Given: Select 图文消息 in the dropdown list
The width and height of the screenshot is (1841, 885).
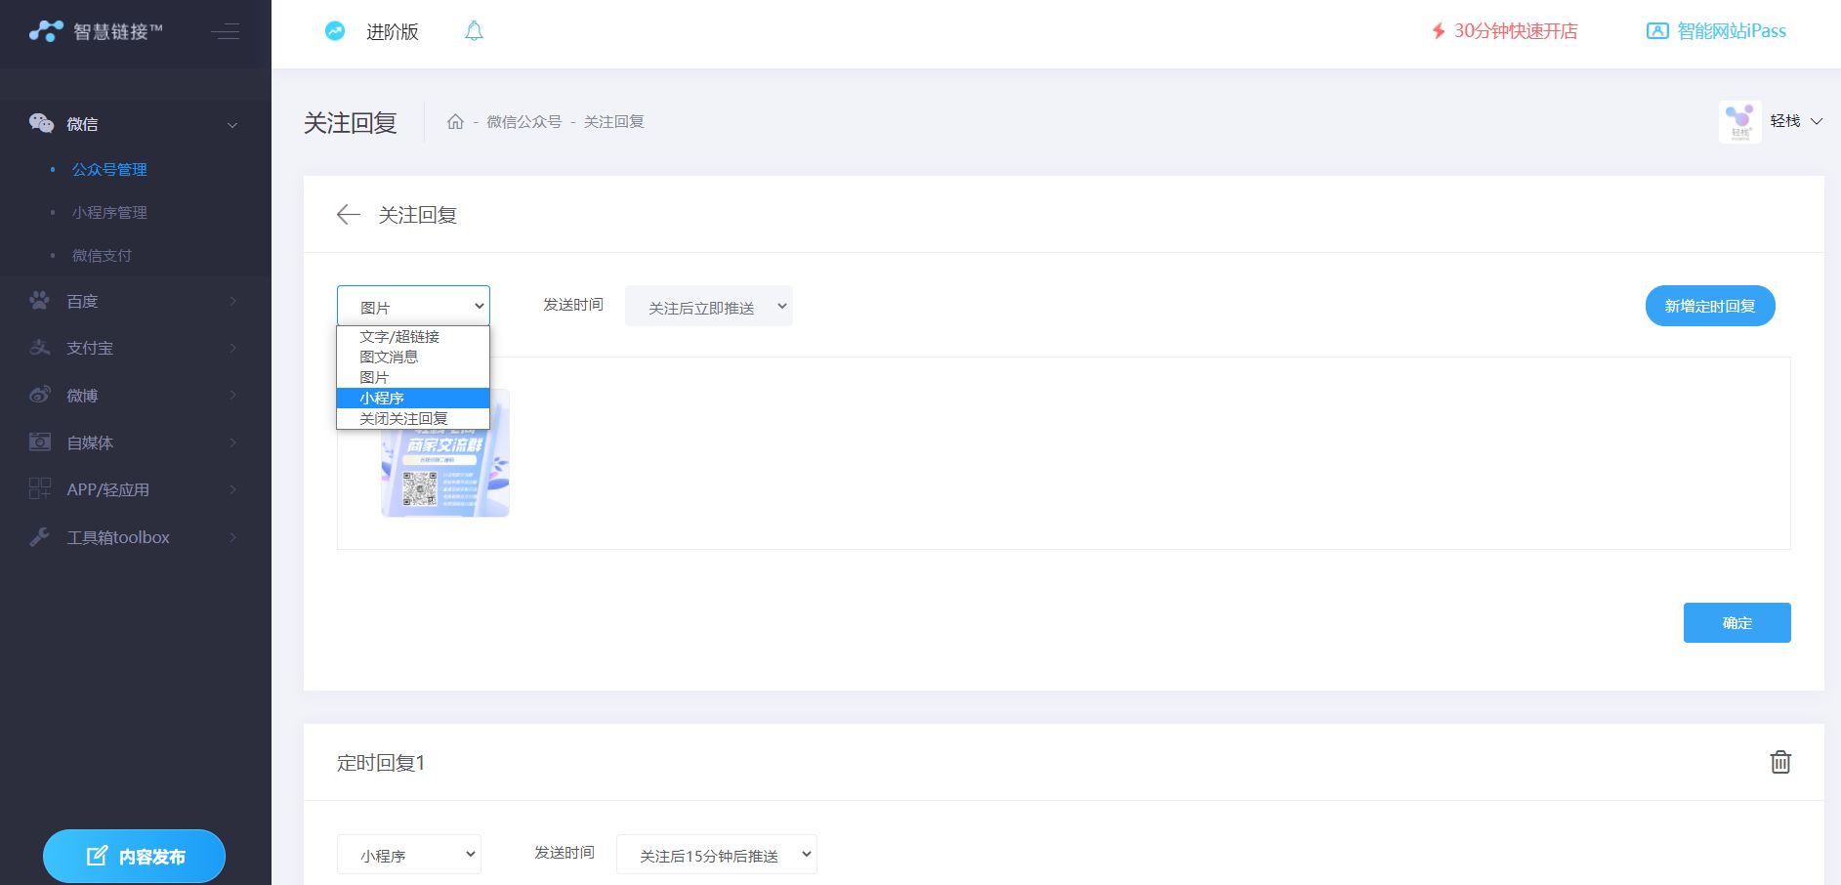Looking at the screenshot, I should [413, 357].
